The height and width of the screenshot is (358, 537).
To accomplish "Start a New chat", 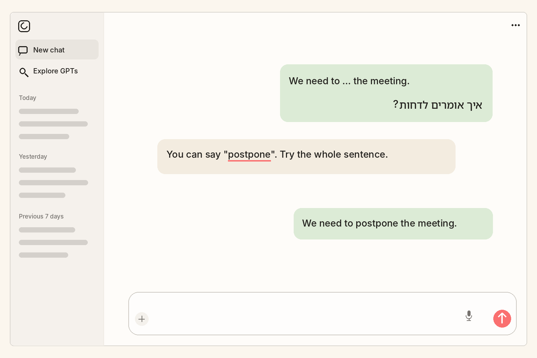I will [57, 50].
